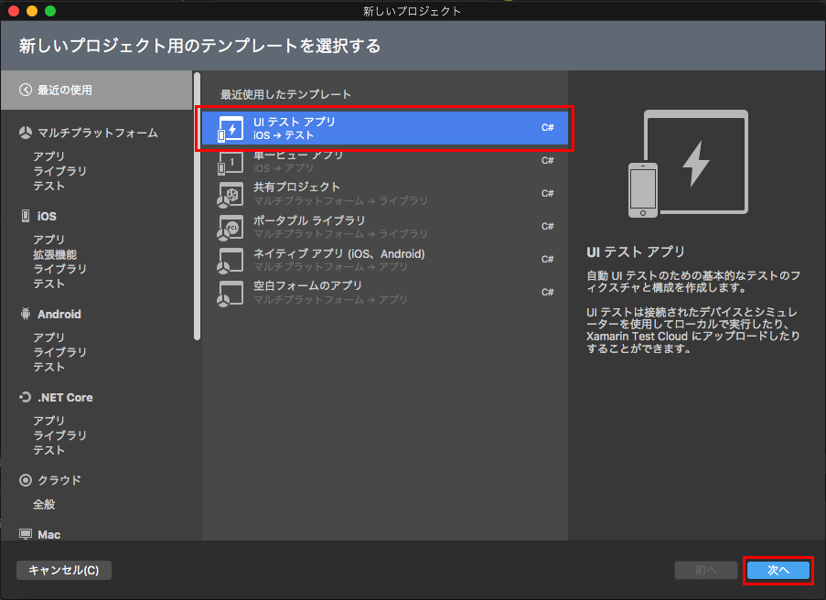
Task: Click the 共有プロジェクト template icon
Action: point(231,195)
